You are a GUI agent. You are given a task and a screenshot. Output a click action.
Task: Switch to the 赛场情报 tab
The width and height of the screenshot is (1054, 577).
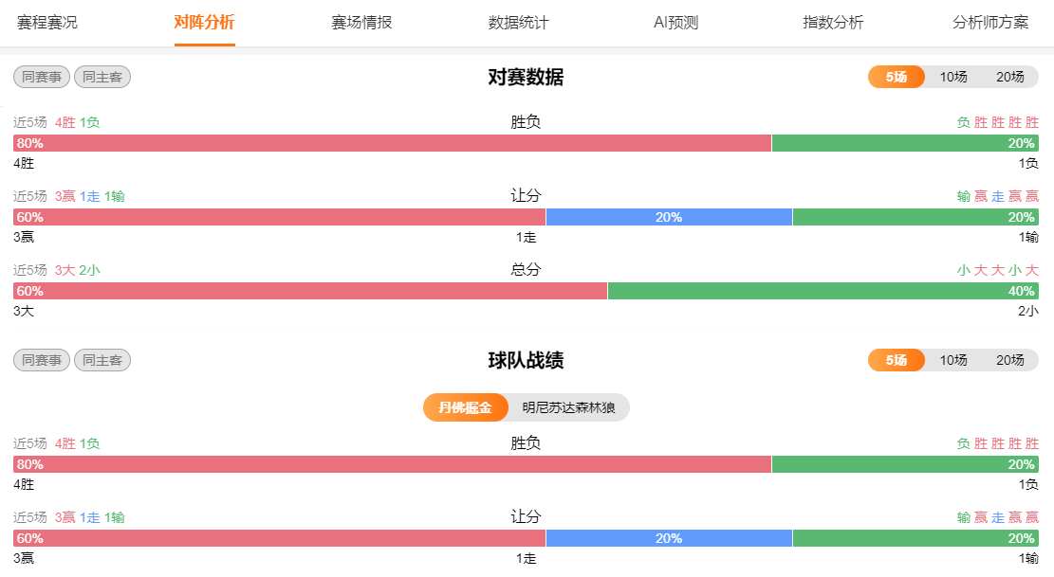tap(361, 23)
